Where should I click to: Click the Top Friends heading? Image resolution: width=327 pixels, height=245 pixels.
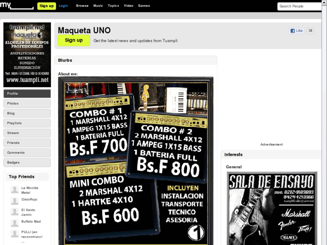[22, 177]
